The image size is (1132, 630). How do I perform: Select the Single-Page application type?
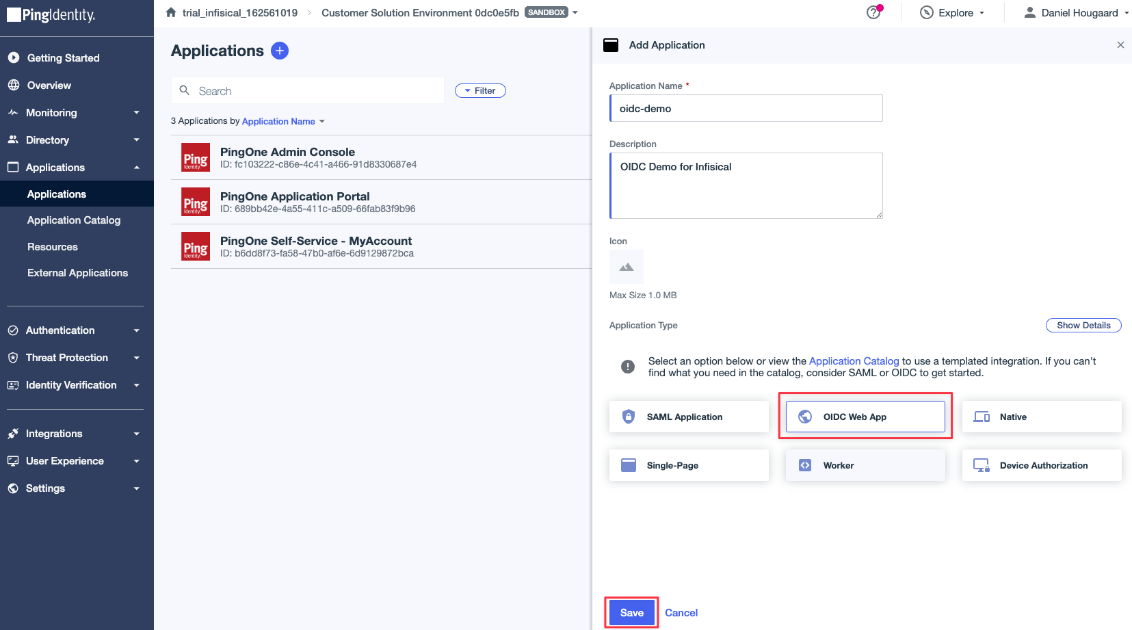tap(689, 465)
